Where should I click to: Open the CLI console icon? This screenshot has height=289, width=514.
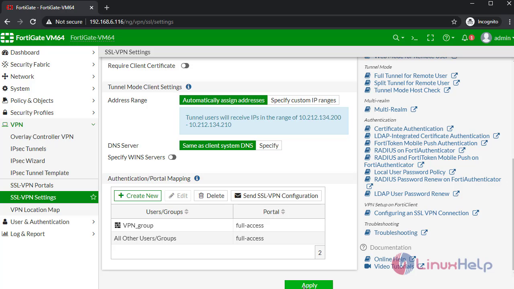pos(414,38)
